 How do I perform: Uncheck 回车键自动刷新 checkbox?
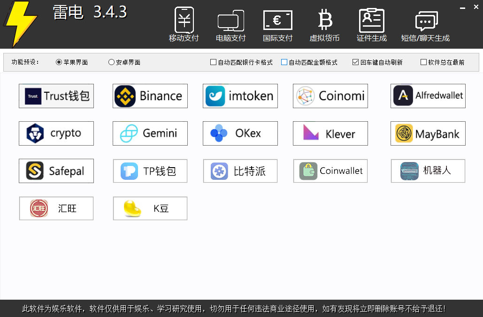click(x=356, y=62)
